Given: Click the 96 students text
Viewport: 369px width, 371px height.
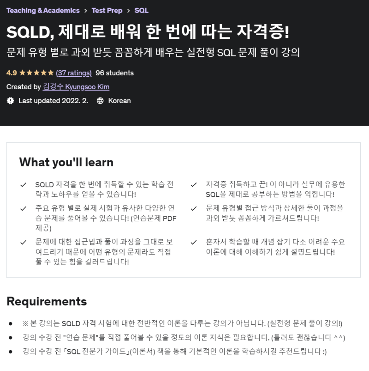Looking at the screenshot, I should click(x=114, y=73).
